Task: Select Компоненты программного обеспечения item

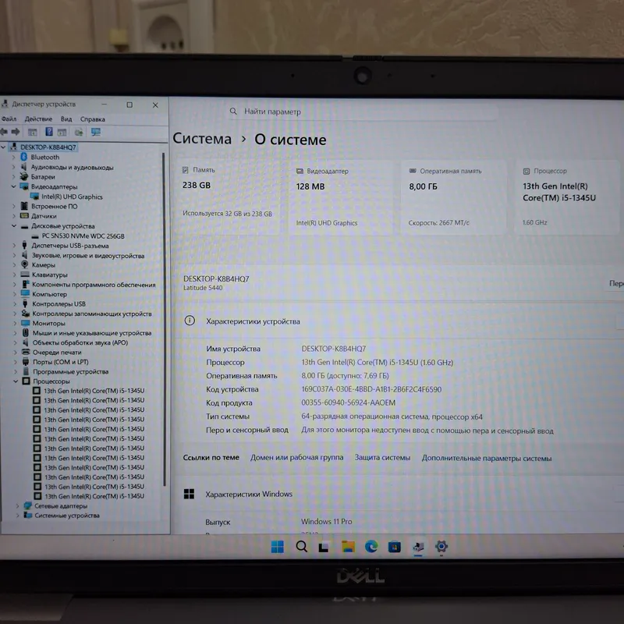Action: coord(94,285)
